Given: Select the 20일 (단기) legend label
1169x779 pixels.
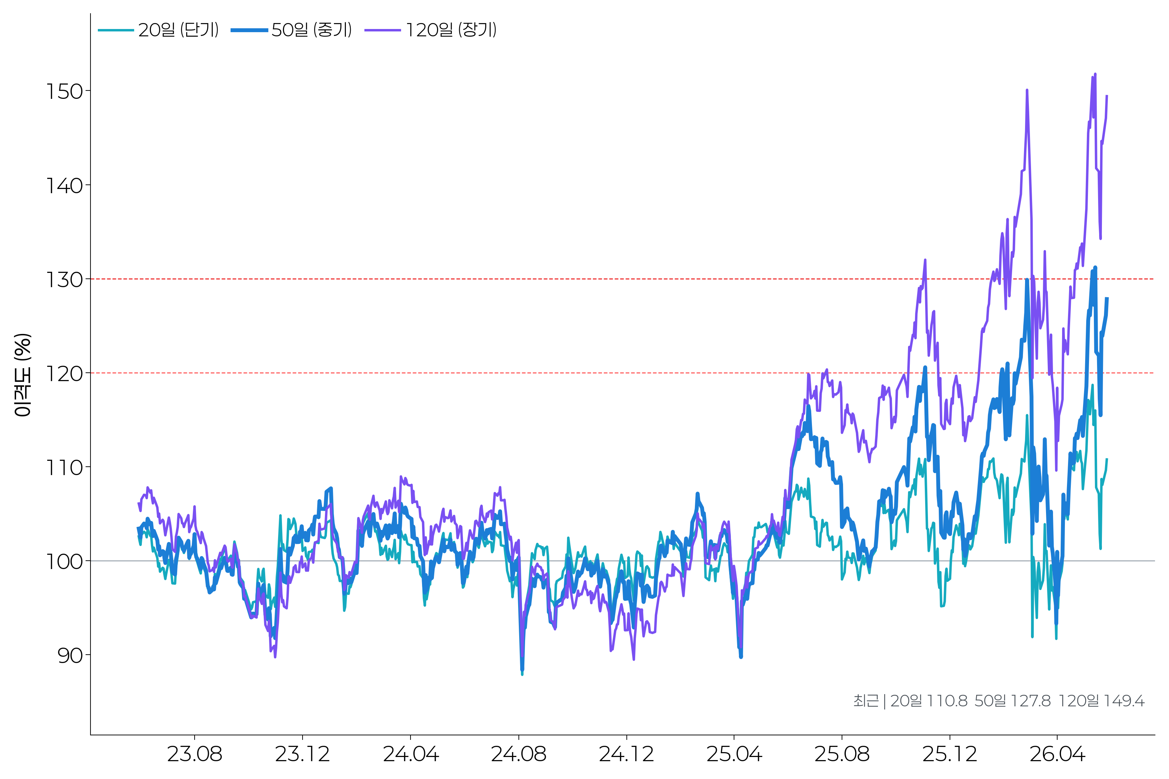Looking at the screenshot, I should click(179, 30).
